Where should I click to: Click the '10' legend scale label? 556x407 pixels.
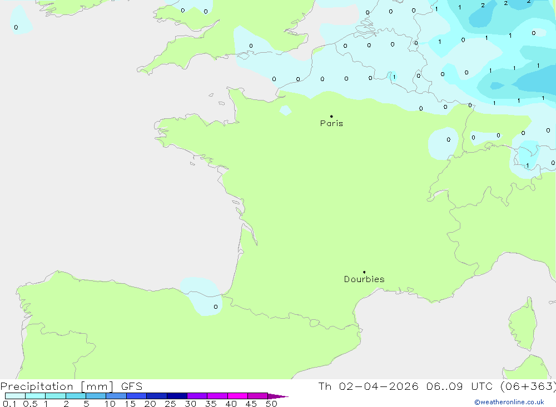pyautogui.click(x=110, y=404)
